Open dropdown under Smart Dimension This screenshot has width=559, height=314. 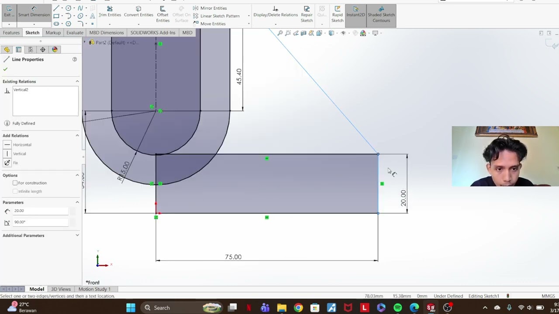(x=34, y=24)
